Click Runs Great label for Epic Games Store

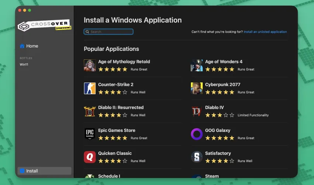click(x=139, y=138)
